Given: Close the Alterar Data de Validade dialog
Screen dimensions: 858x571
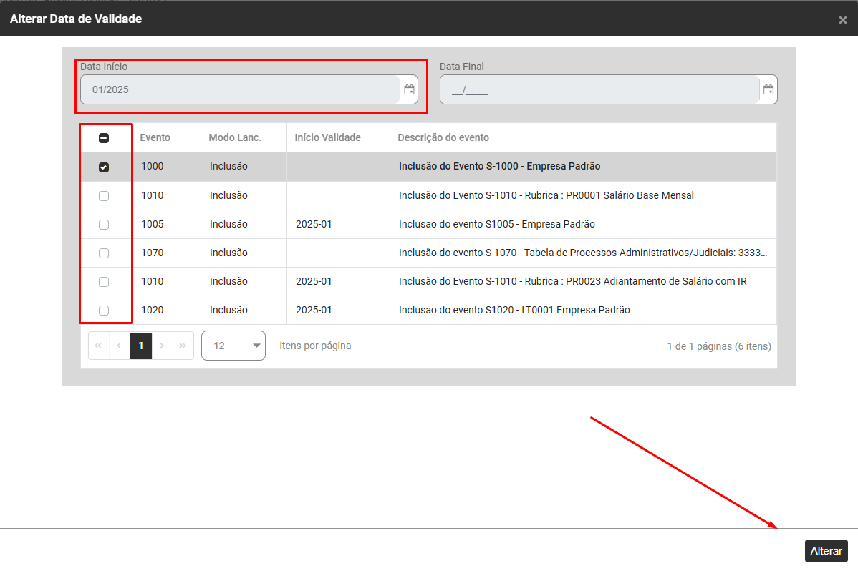Looking at the screenshot, I should (842, 20).
